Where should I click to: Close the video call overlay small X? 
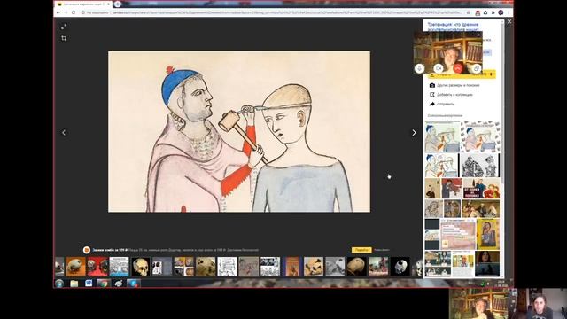(478, 35)
